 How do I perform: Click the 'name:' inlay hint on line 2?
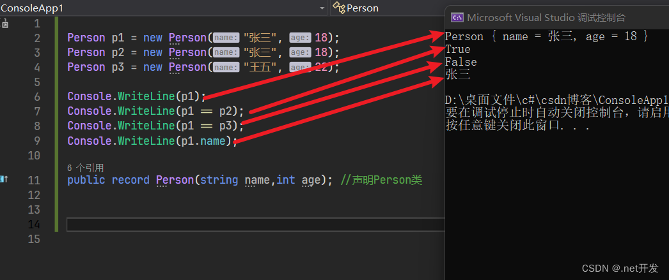(x=226, y=38)
